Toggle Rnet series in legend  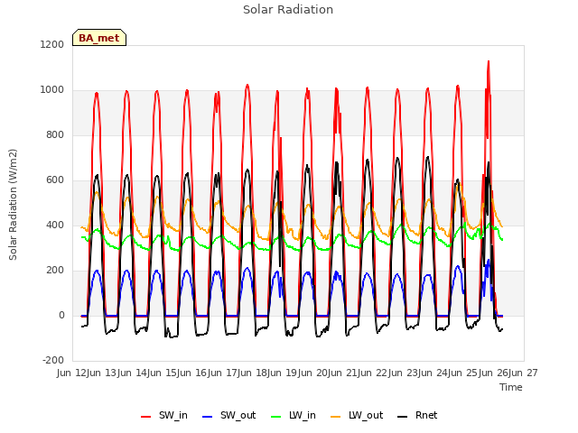tap(417, 415)
